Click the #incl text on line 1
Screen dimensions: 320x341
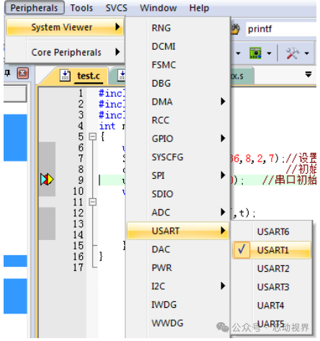tap(112, 93)
